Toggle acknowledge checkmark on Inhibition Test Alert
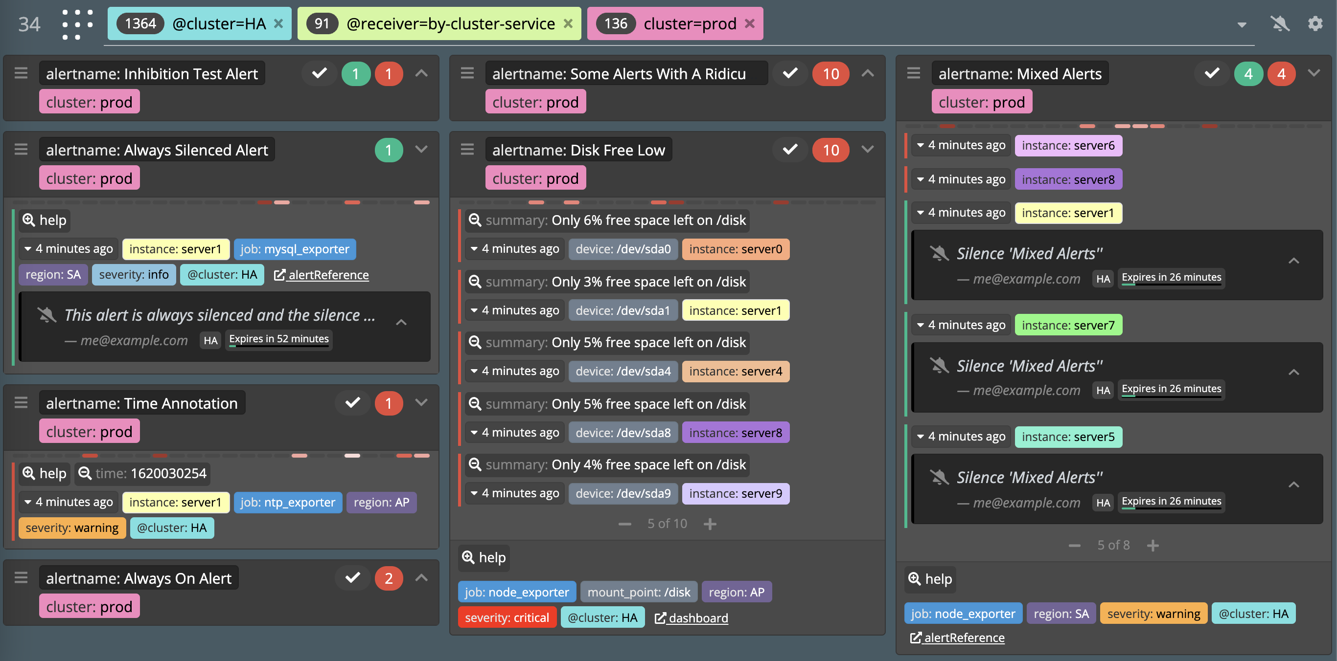 tap(319, 74)
